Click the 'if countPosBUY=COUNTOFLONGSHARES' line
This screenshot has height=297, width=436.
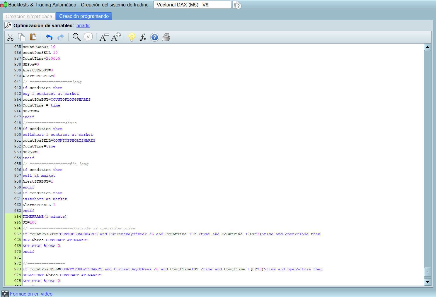pos(171,234)
